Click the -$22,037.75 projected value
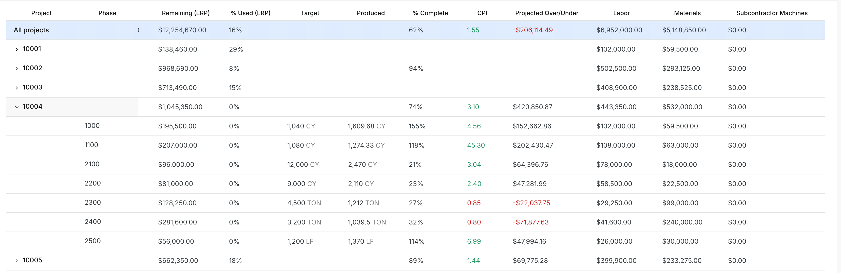 pos(531,203)
